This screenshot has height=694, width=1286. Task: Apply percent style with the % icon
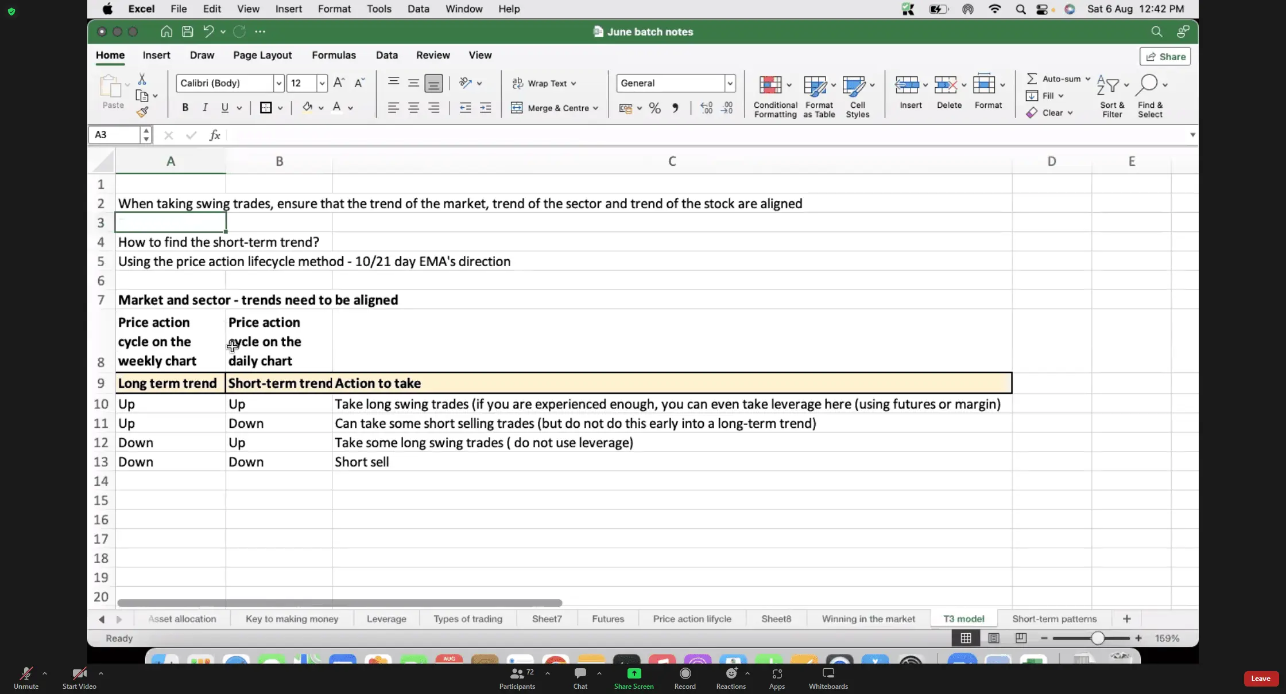pos(654,108)
